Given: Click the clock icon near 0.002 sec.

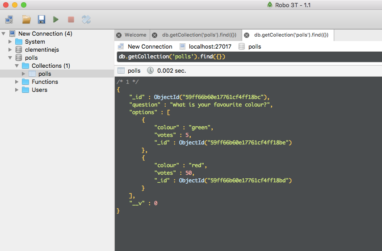Looking at the screenshot, I should [150, 70].
